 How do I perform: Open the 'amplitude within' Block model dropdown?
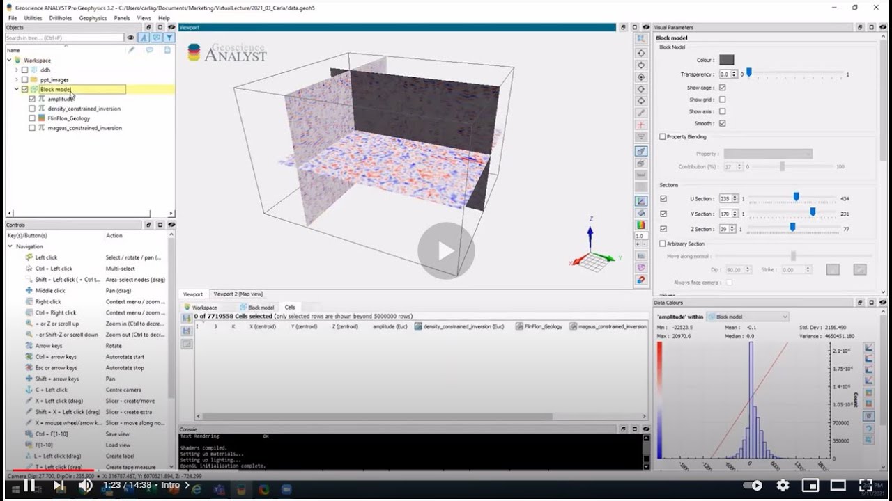[x=747, y=317]
